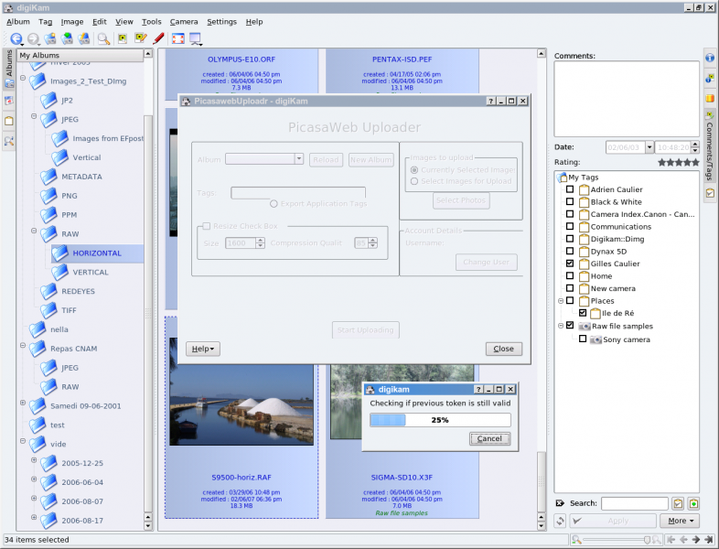Open the orange colors tab on the right sidebar
This screenshot has width=719, height=549.
click(710, 98)
